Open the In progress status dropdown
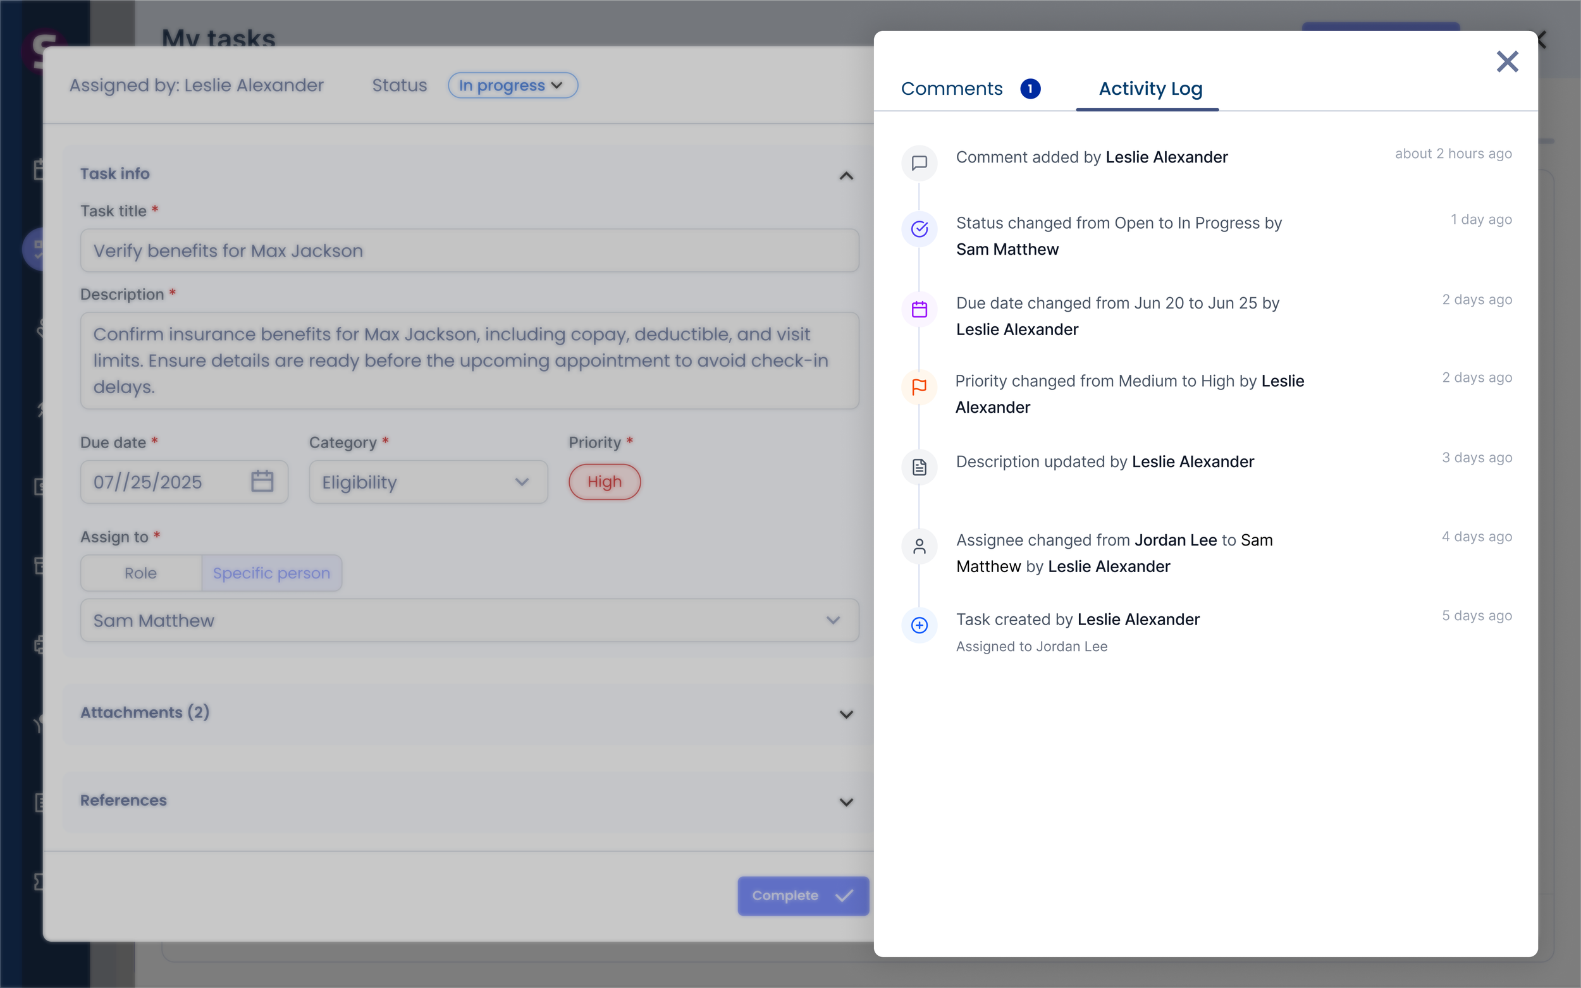The image size is (1581, 988). tap(512, 85)
